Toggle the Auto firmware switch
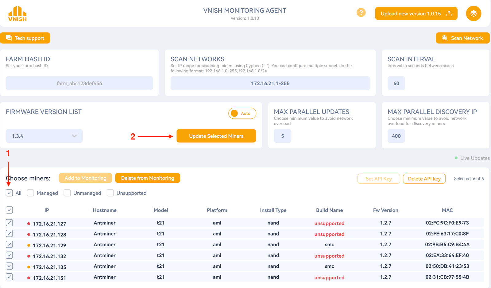The image size is (491, 288). pos(242,113)
